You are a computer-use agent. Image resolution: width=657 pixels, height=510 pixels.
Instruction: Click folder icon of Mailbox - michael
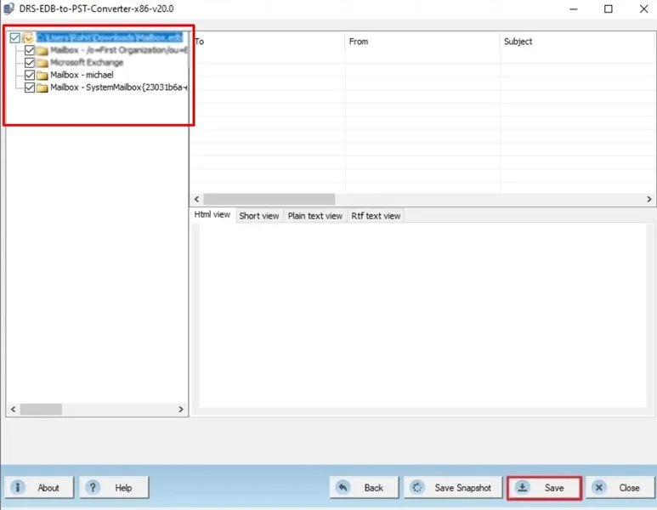[42, 76]
